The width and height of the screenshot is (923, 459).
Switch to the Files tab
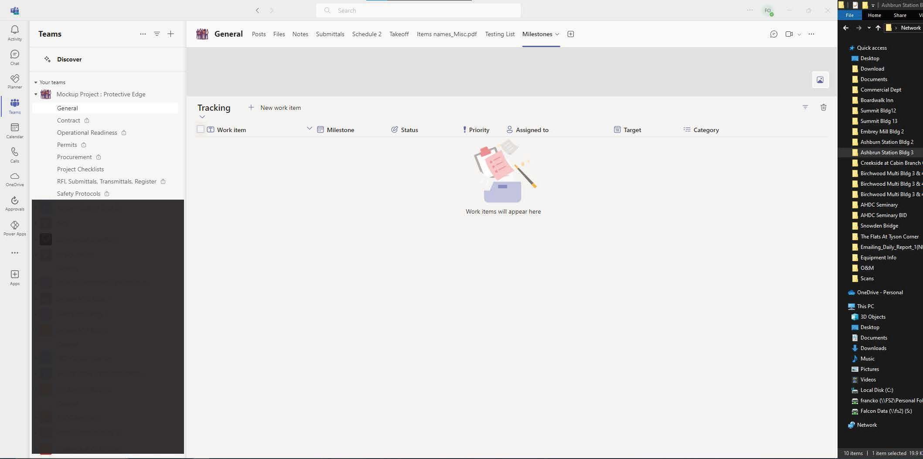[x=279, y=34]
